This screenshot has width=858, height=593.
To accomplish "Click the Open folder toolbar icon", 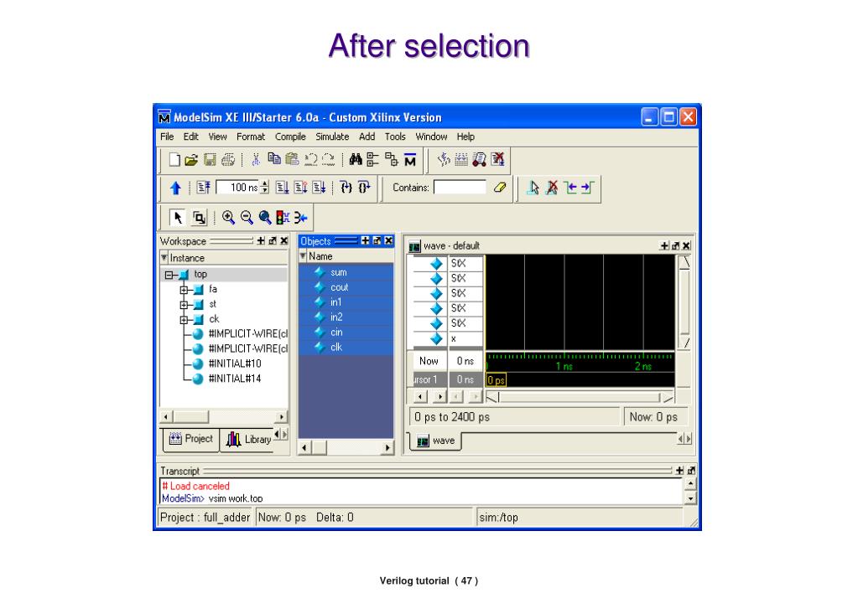I will point(191,160).
